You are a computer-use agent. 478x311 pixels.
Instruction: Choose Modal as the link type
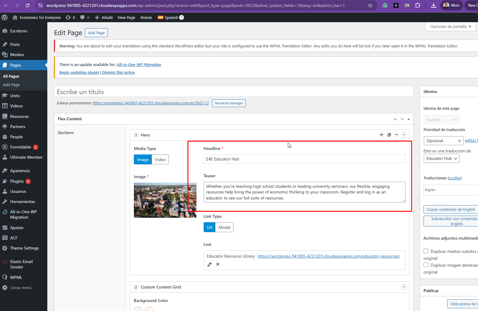click(224, 227)
